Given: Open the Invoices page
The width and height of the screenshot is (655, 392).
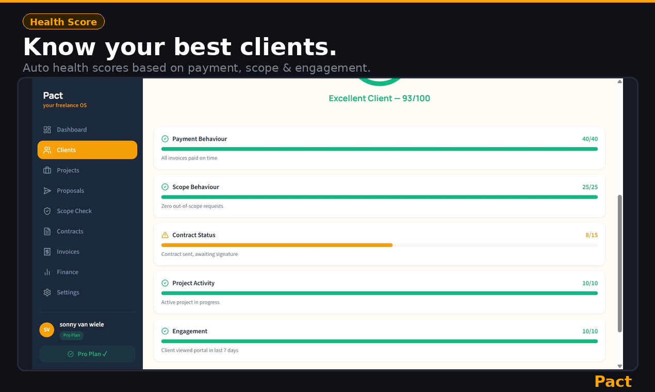Looking at the screenshot, I should tap(87, 252).
